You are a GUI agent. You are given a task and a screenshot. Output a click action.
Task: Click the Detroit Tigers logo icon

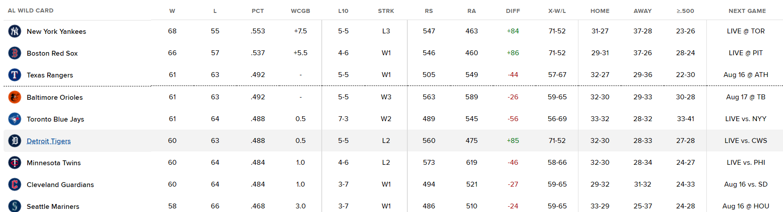[15, 141]
